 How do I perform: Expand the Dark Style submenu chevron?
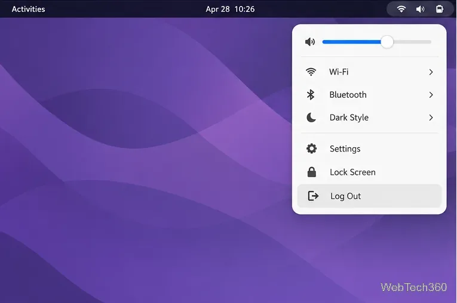click(x=431, y=118)
